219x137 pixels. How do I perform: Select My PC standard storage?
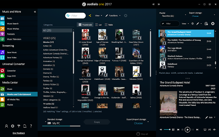coord(54,123)
